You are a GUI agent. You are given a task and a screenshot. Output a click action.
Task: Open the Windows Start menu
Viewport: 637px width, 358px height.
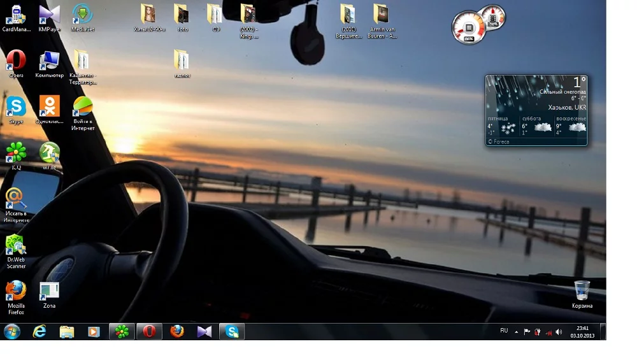point(12,331)
